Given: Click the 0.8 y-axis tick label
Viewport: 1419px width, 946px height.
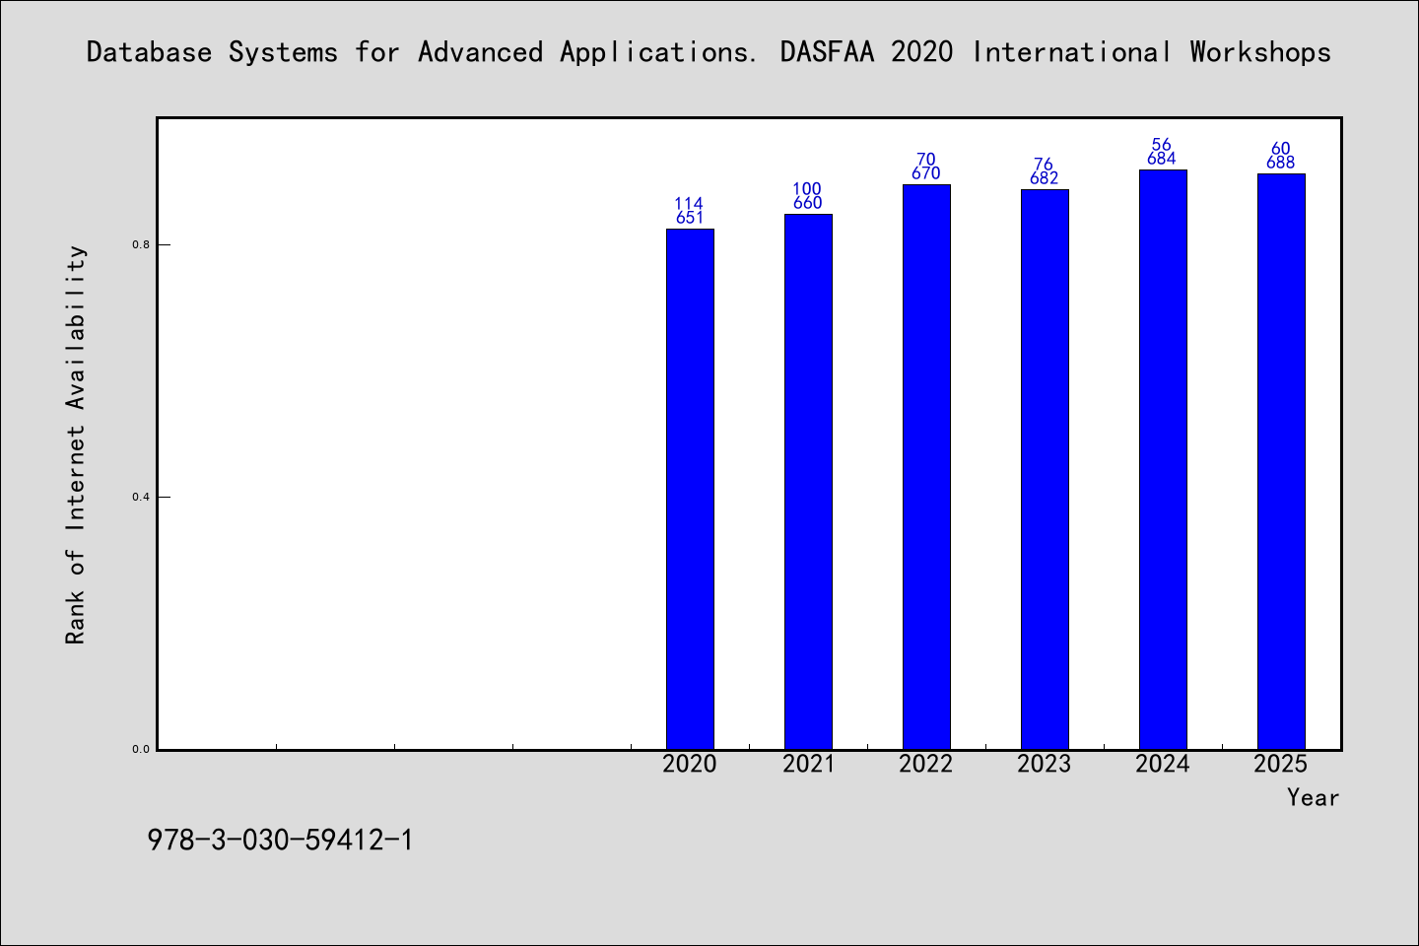Looking at the screenshot, I should pos(140,244).
